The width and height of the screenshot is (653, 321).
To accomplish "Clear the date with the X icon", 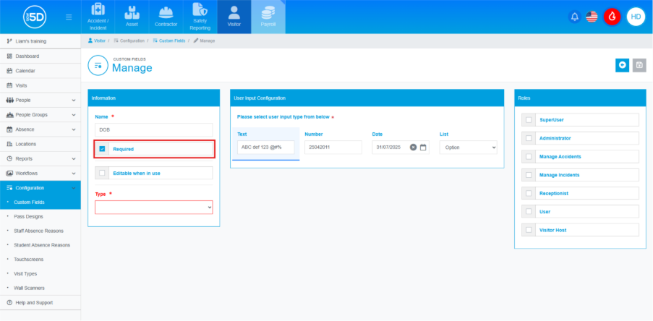I will [413, 147].
